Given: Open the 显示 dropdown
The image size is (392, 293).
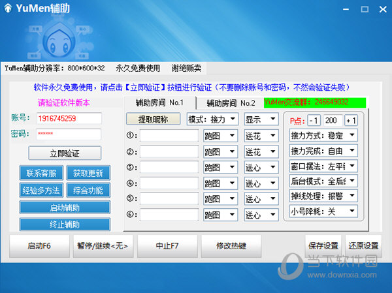Looking at the screenshot, I should tap(261, 119).
